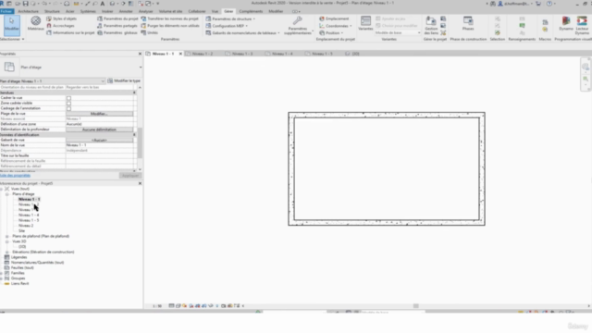
Task: Launch Lecteur Dynamo
Action: click(582, 25)
